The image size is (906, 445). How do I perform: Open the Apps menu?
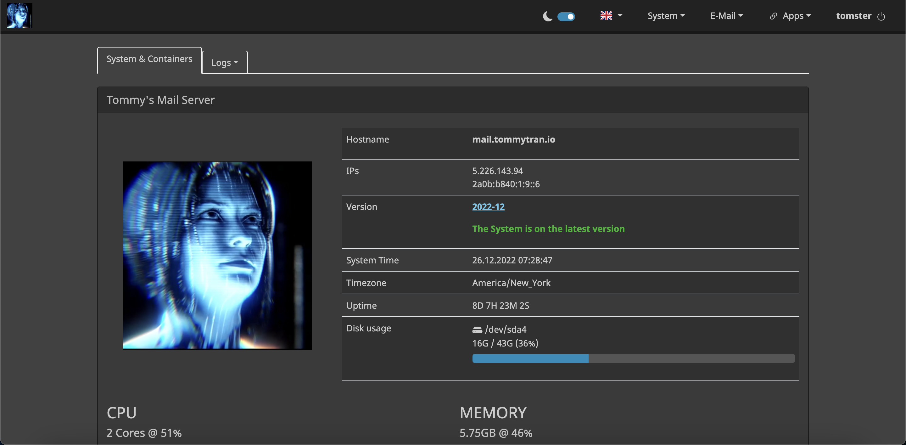tap(796, 16)
